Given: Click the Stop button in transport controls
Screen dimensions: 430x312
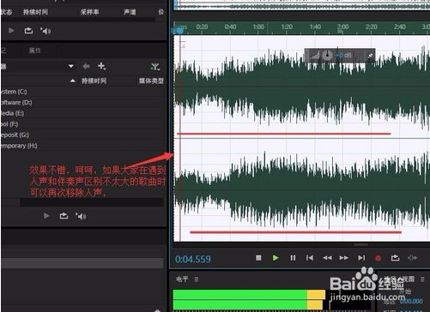Looking at the screenshot, I should point(258,258).
